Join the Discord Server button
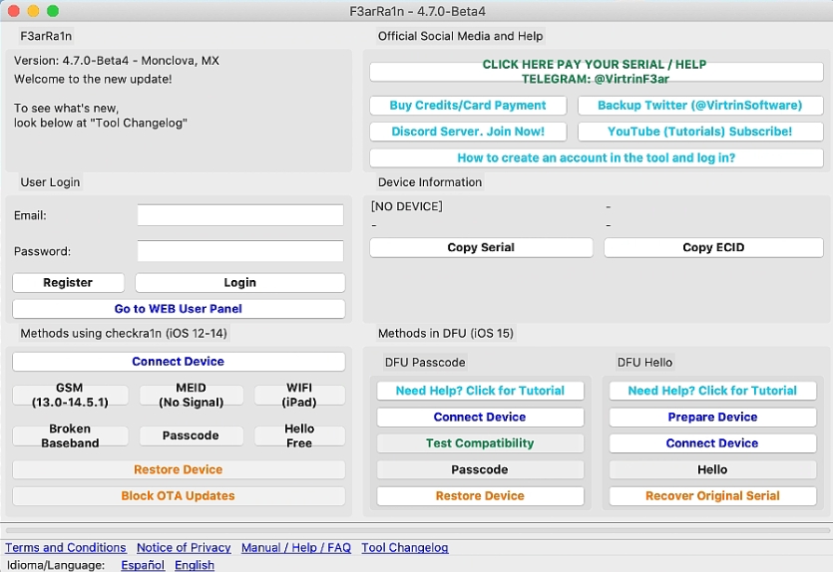833x572 pixels. 468,132
